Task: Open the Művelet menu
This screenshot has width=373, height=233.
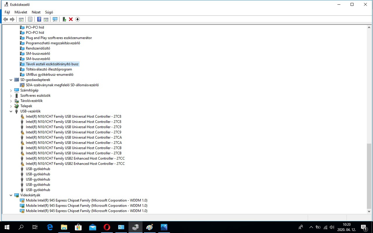Action: [21, 12]
